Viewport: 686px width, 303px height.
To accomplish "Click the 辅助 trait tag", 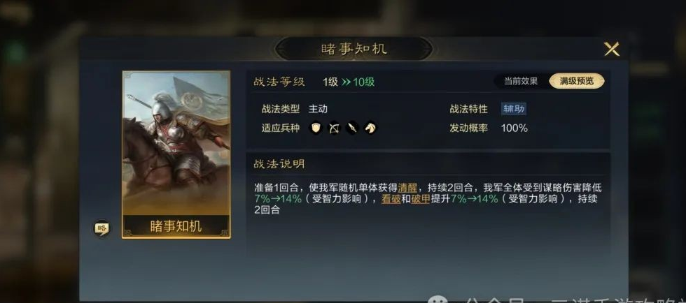I will (514, 109).
